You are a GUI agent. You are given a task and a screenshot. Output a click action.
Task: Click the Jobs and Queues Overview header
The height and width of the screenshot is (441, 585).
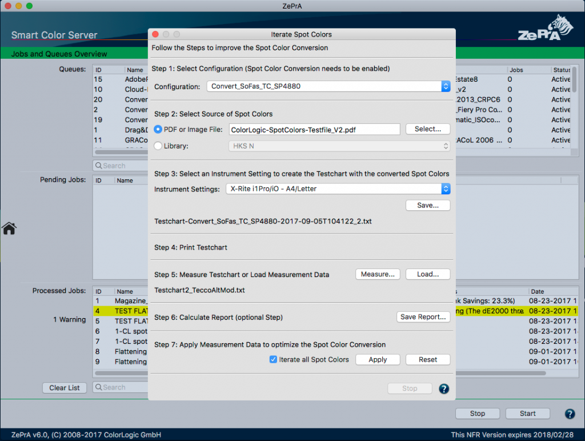[60, 54]
